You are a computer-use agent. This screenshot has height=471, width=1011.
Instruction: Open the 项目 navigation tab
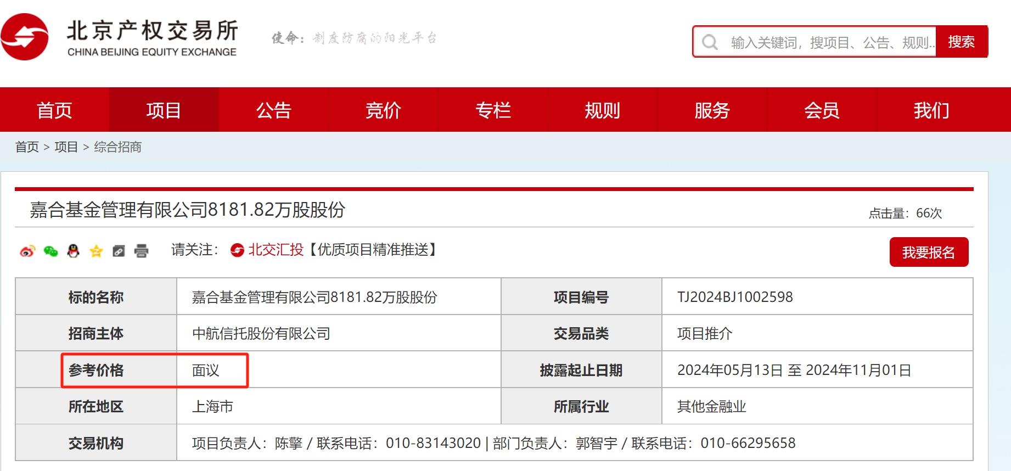164,110
